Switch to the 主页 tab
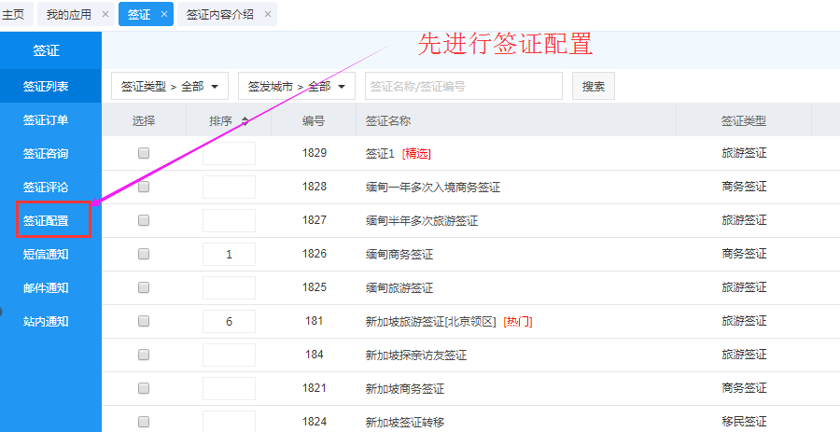Image resolution: width=840 pixels, height=432 pixels. pyautogui.click(x=13, y=14)
